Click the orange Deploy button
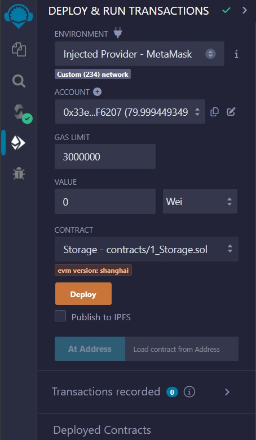The width and height of the screenshot is (256, 440). pyautogui.click(x=83, y=294)
